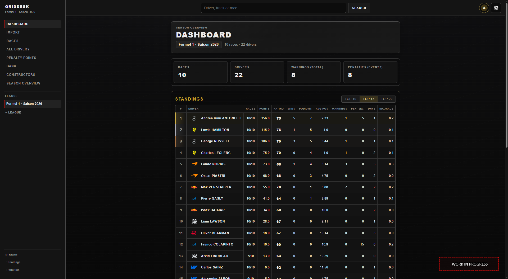Open driver Oscar PIASTRI
This screenshot has width=508, height=279.
pyautogui.click(x=213, y=176)
